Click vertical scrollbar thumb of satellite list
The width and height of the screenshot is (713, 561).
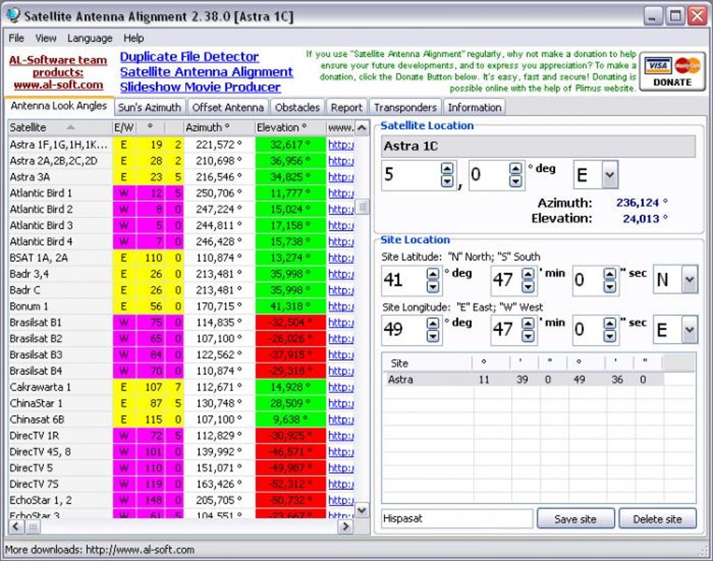tap(362, 207)
